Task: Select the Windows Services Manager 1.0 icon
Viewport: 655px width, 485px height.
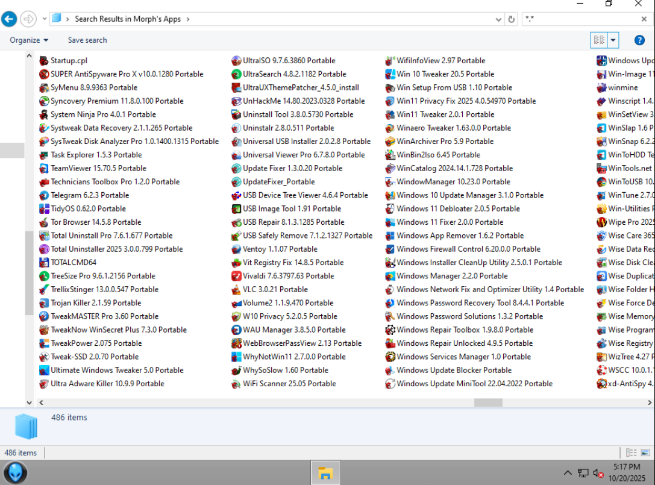Action: coord(390,357)
